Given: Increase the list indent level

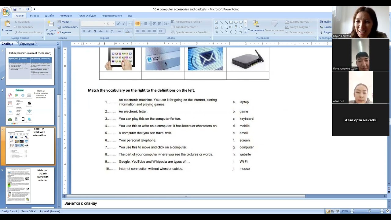Looking at the screenshot, I should pyautogui.click(x=160, y=24).
